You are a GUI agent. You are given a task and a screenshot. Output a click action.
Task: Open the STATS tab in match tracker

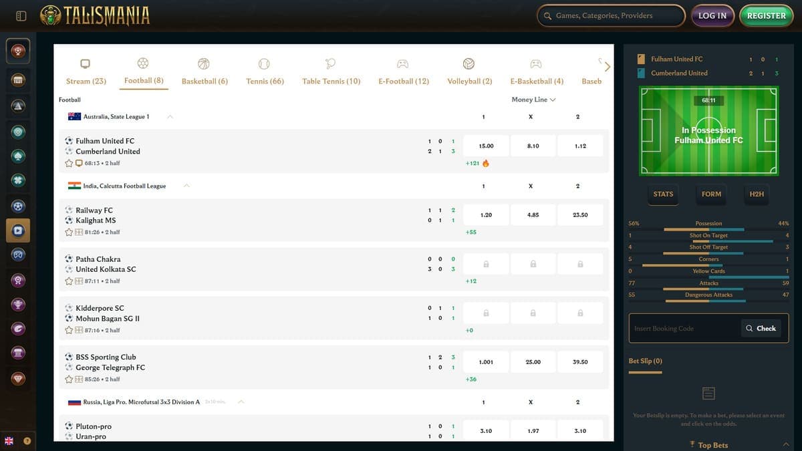click(663, 194)
